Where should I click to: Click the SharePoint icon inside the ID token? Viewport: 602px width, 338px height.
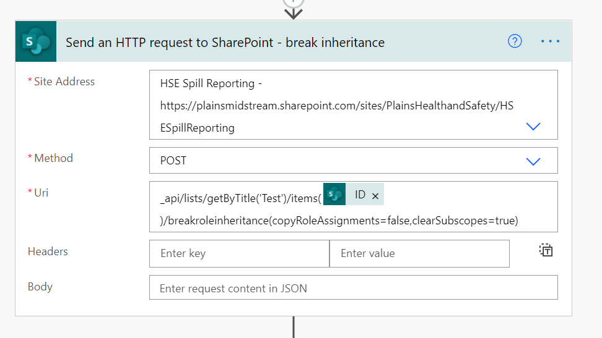point(334,195)
